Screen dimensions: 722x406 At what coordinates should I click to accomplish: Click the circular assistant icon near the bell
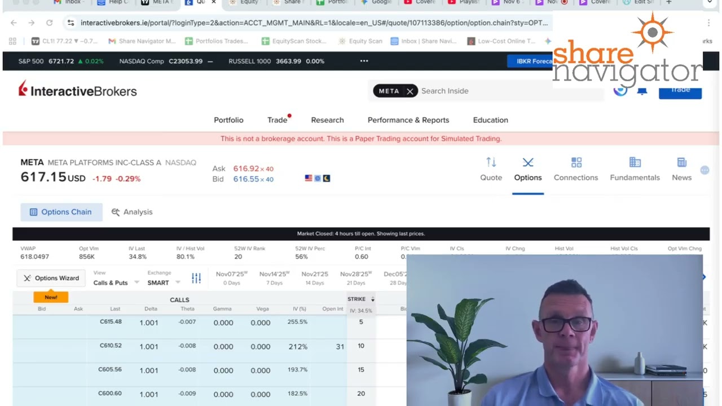click(x=620, y=90)
